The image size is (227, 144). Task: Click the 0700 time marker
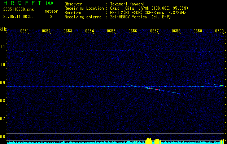point(219,31)
